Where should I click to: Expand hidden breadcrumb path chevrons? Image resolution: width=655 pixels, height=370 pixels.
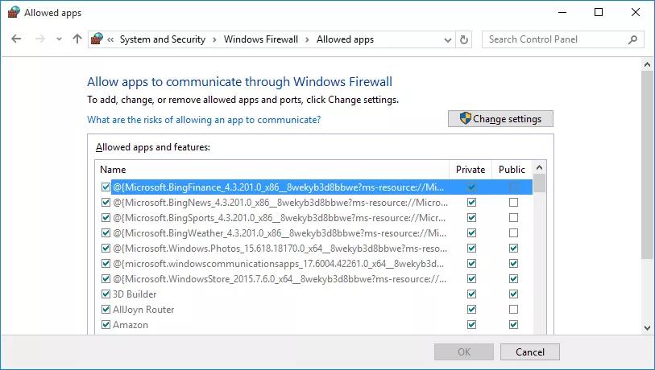tap(110, 39)
